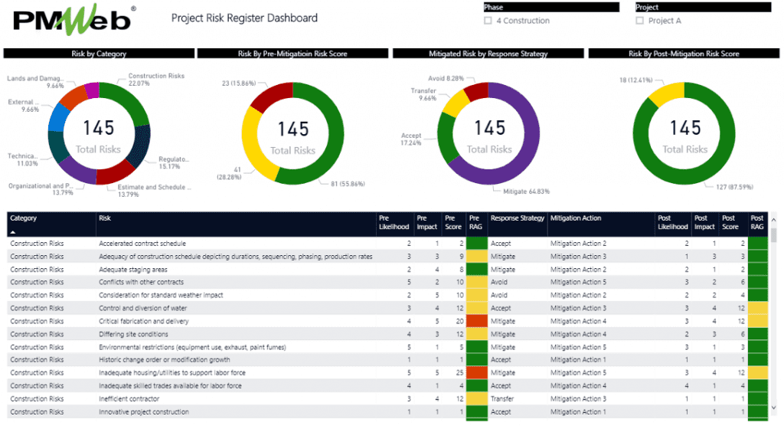Sort by Post Likelihood column header

(x=673, y=222)
